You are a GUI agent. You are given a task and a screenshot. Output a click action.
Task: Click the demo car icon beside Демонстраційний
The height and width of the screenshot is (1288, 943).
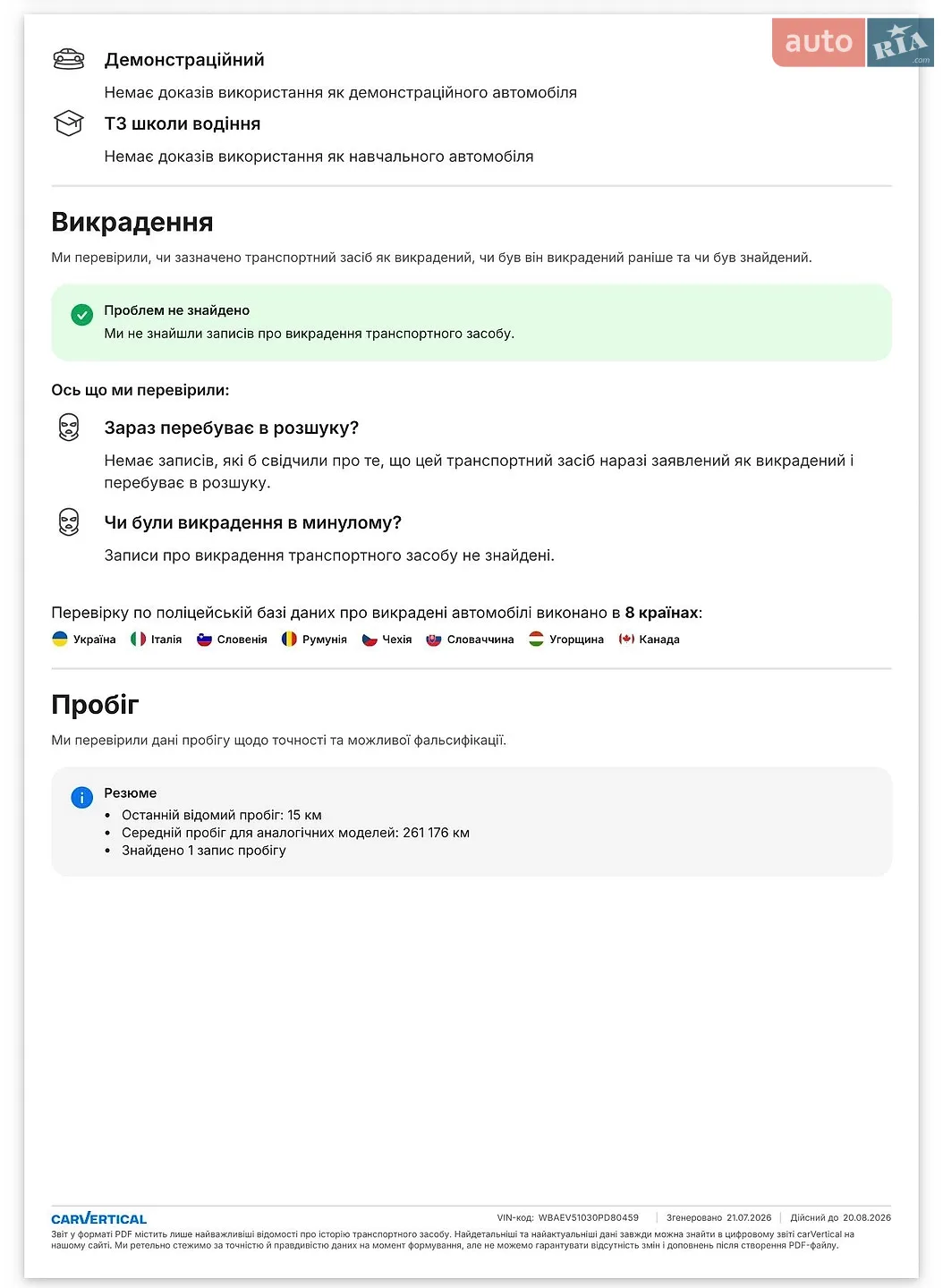[x=69, y=60]
